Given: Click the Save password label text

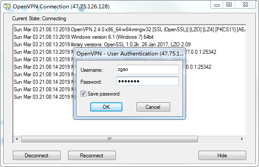Looking at the screenshot, I should point(103,94).
